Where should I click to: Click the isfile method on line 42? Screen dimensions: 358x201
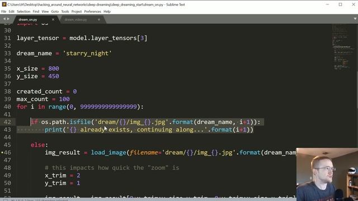tap(80, 122)
